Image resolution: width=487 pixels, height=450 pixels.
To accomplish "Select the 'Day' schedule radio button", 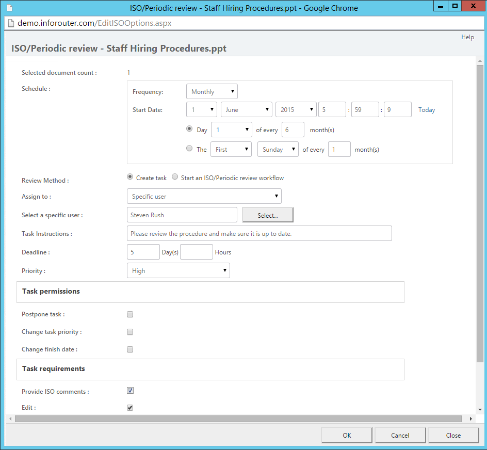I will coord(189,128).
